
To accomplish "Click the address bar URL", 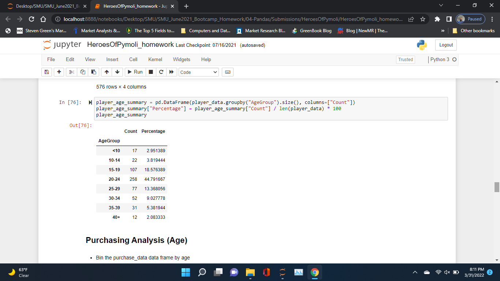I will click(x=232, y=19).
